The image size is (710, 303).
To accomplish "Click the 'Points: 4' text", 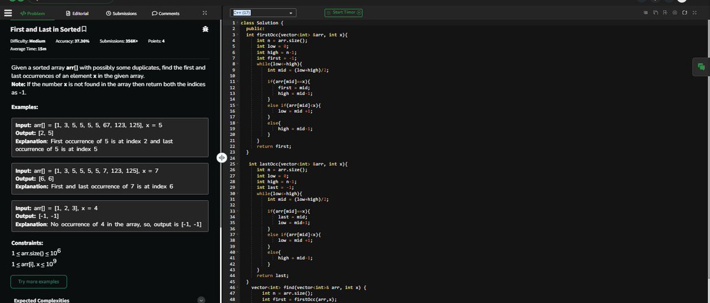I will 156,41.
